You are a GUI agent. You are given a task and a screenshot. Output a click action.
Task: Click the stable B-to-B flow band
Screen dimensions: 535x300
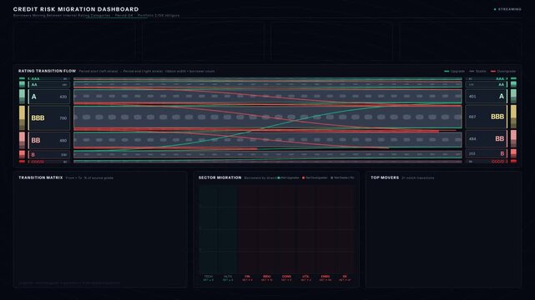tap(268, 154)
